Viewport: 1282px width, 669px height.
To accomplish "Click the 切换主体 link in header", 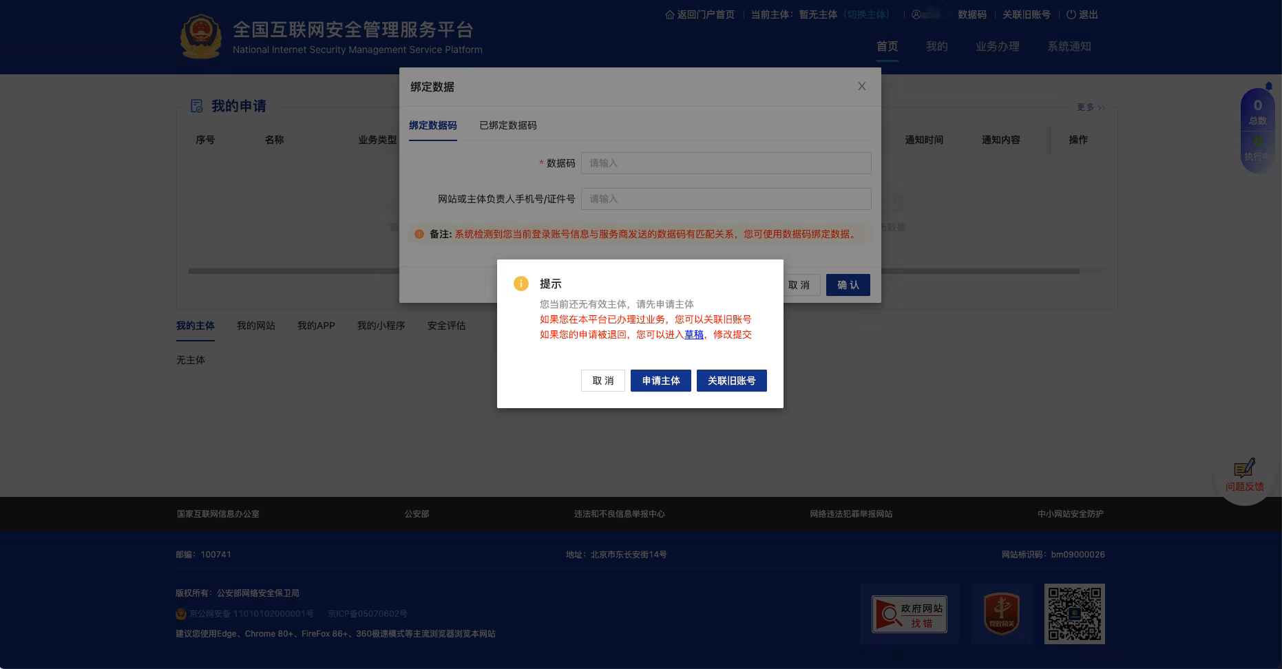I will pos(866,14).
